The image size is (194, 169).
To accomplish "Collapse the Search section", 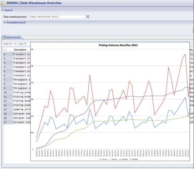I will [3, 10].
